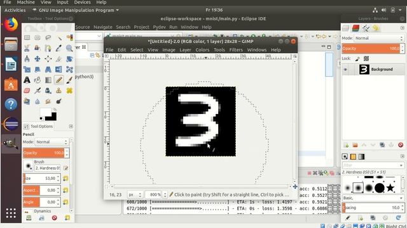Toggle lock pixels brush icon
The width and height of the screenshot is (407, 228).
pos(357,59)
